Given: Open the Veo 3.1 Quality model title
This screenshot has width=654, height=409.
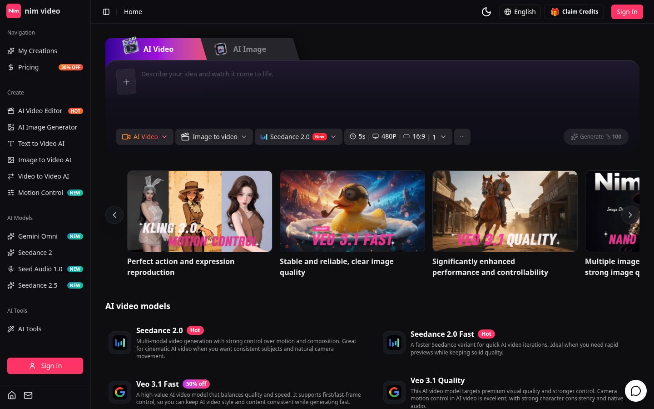Looking at the screenshot, I should tap(437, 380).
